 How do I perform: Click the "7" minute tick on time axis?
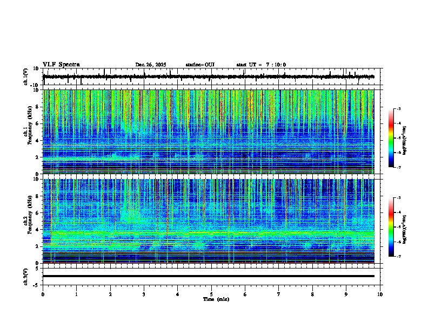coord(279,294)
